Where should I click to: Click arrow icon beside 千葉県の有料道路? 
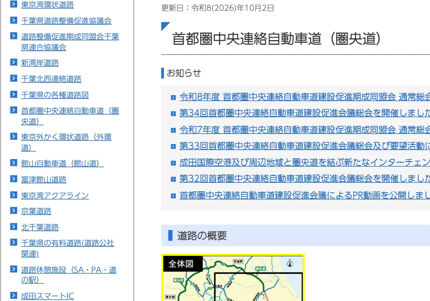point(14,242)
